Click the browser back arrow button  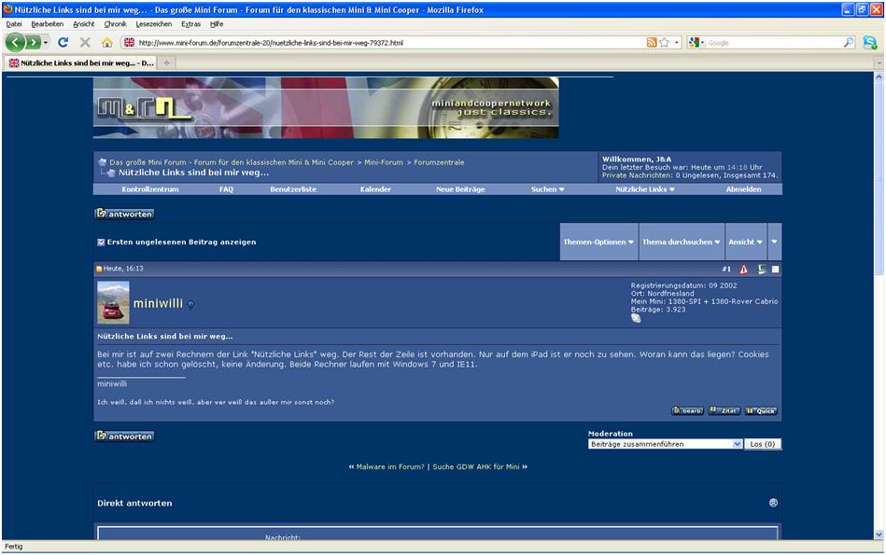pos(16,42)
